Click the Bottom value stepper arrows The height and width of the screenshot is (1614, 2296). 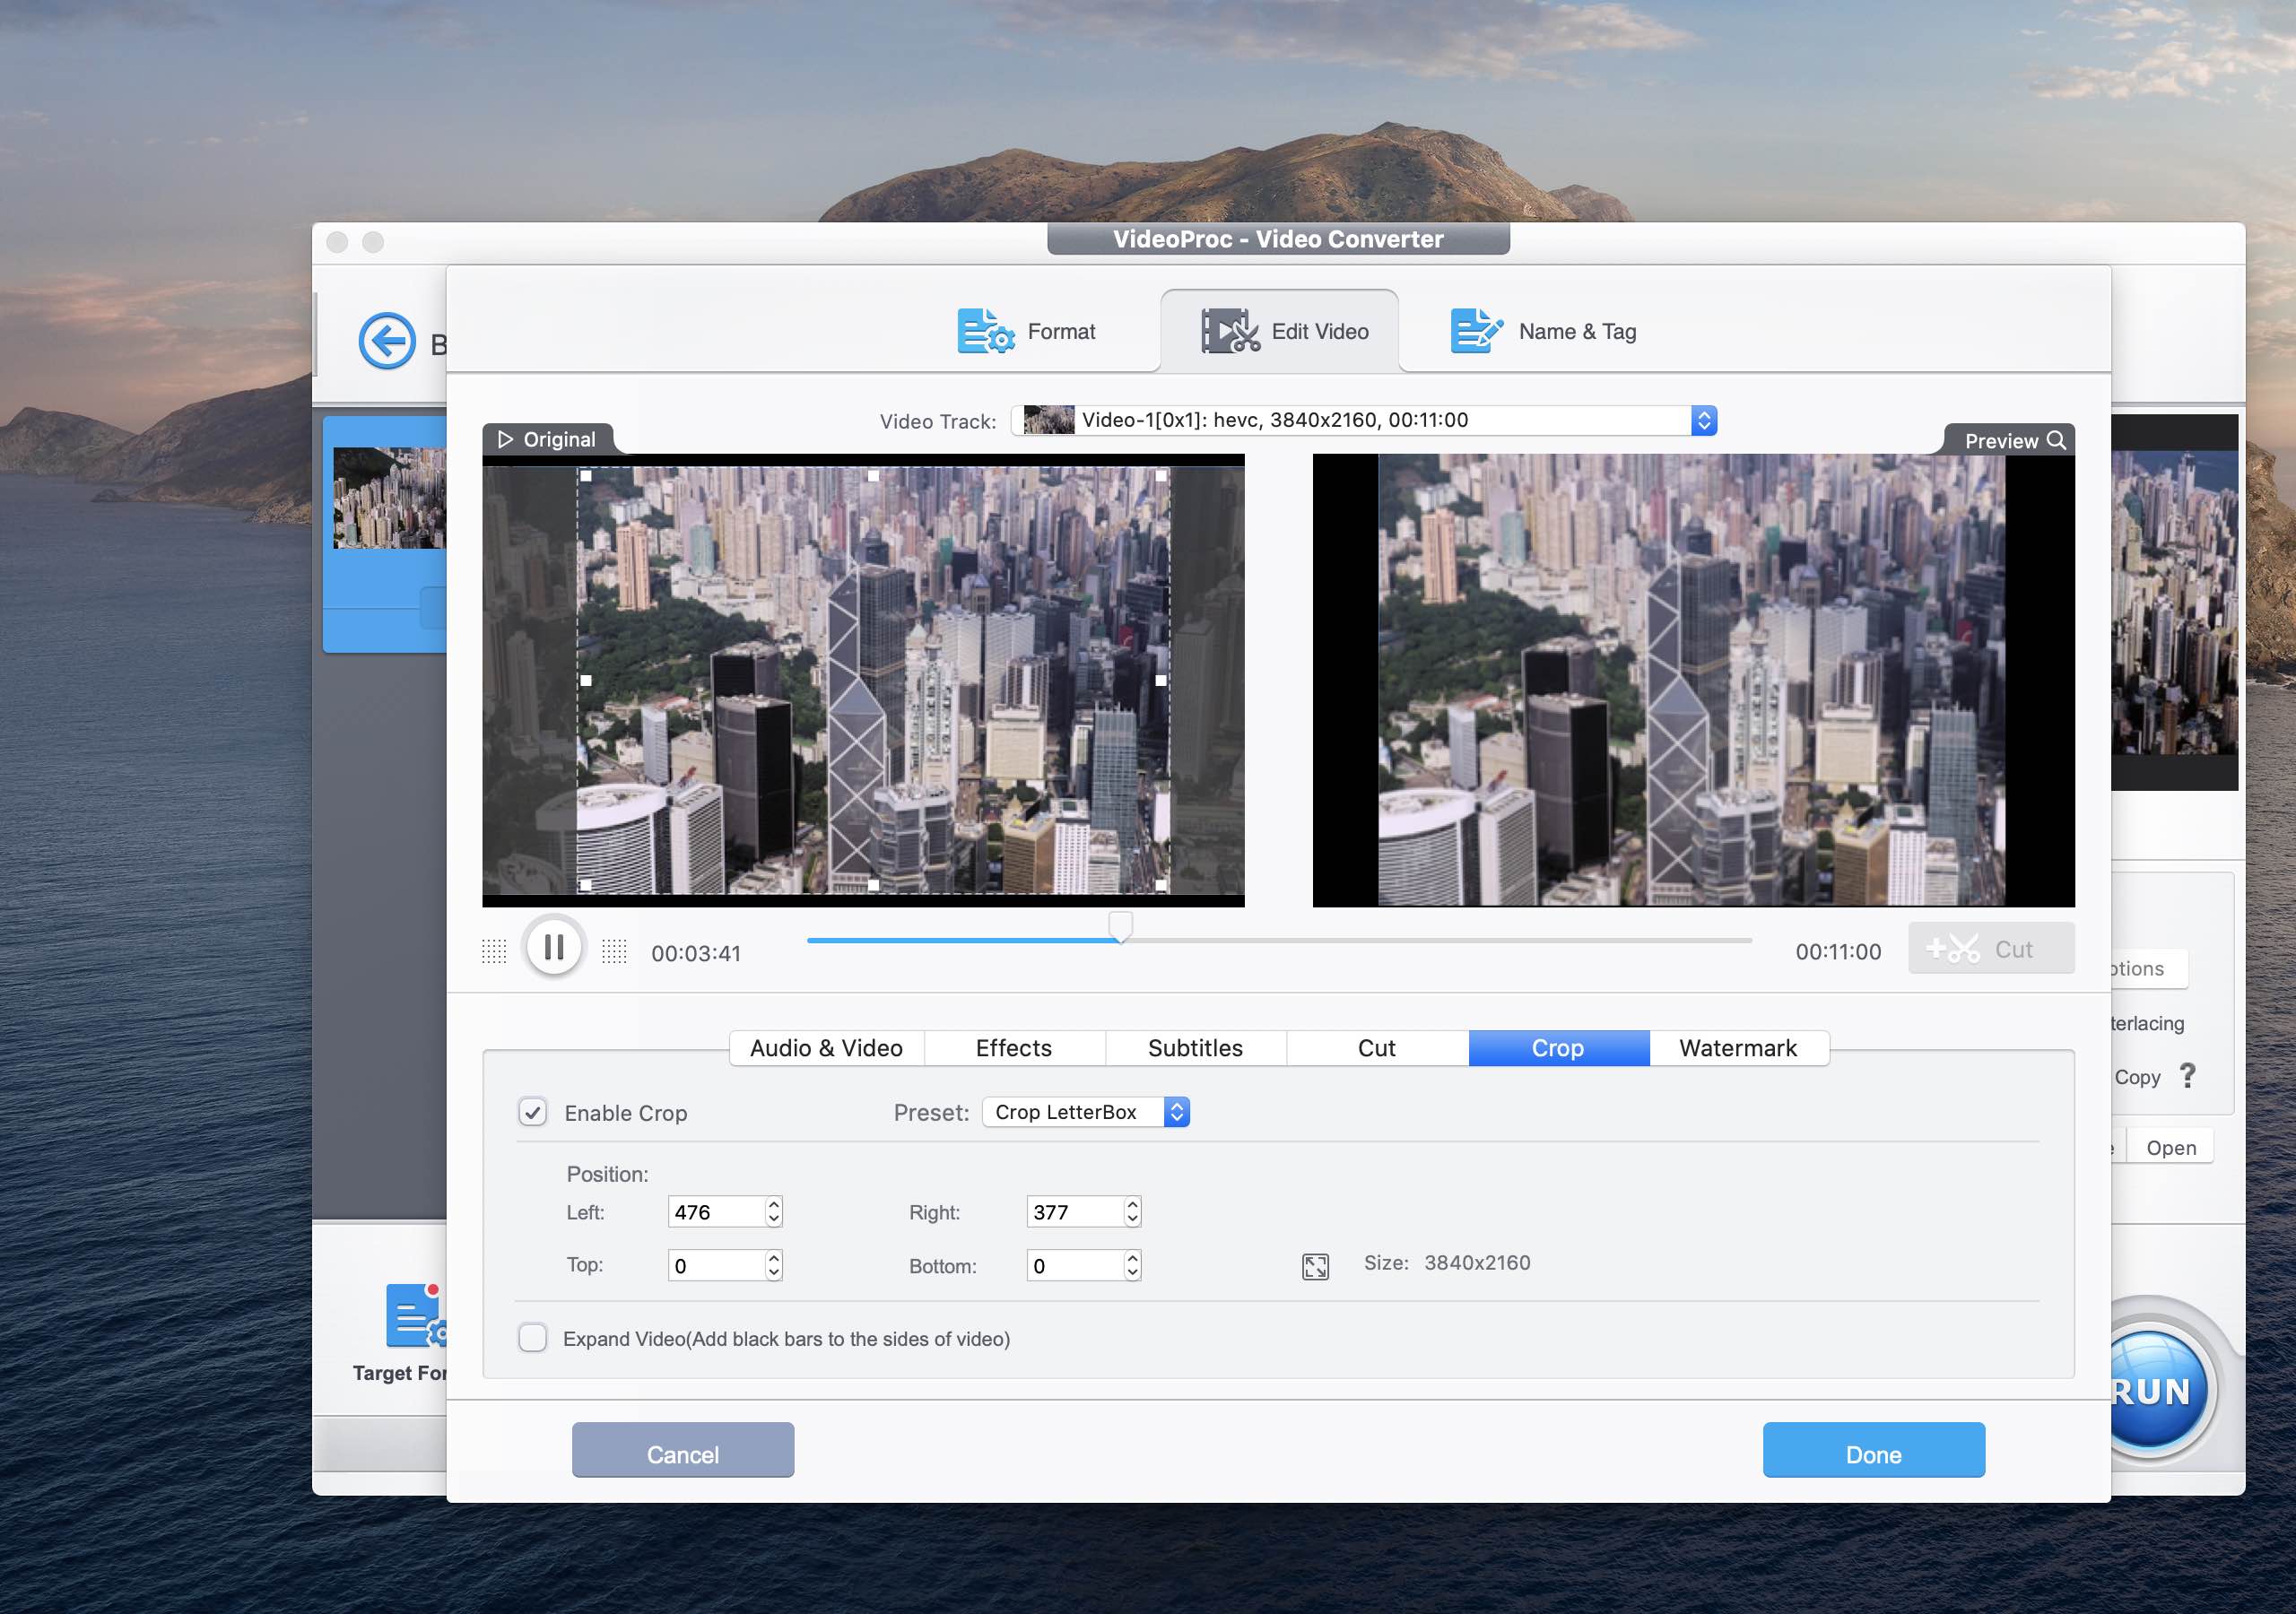coord(1132,1266)
